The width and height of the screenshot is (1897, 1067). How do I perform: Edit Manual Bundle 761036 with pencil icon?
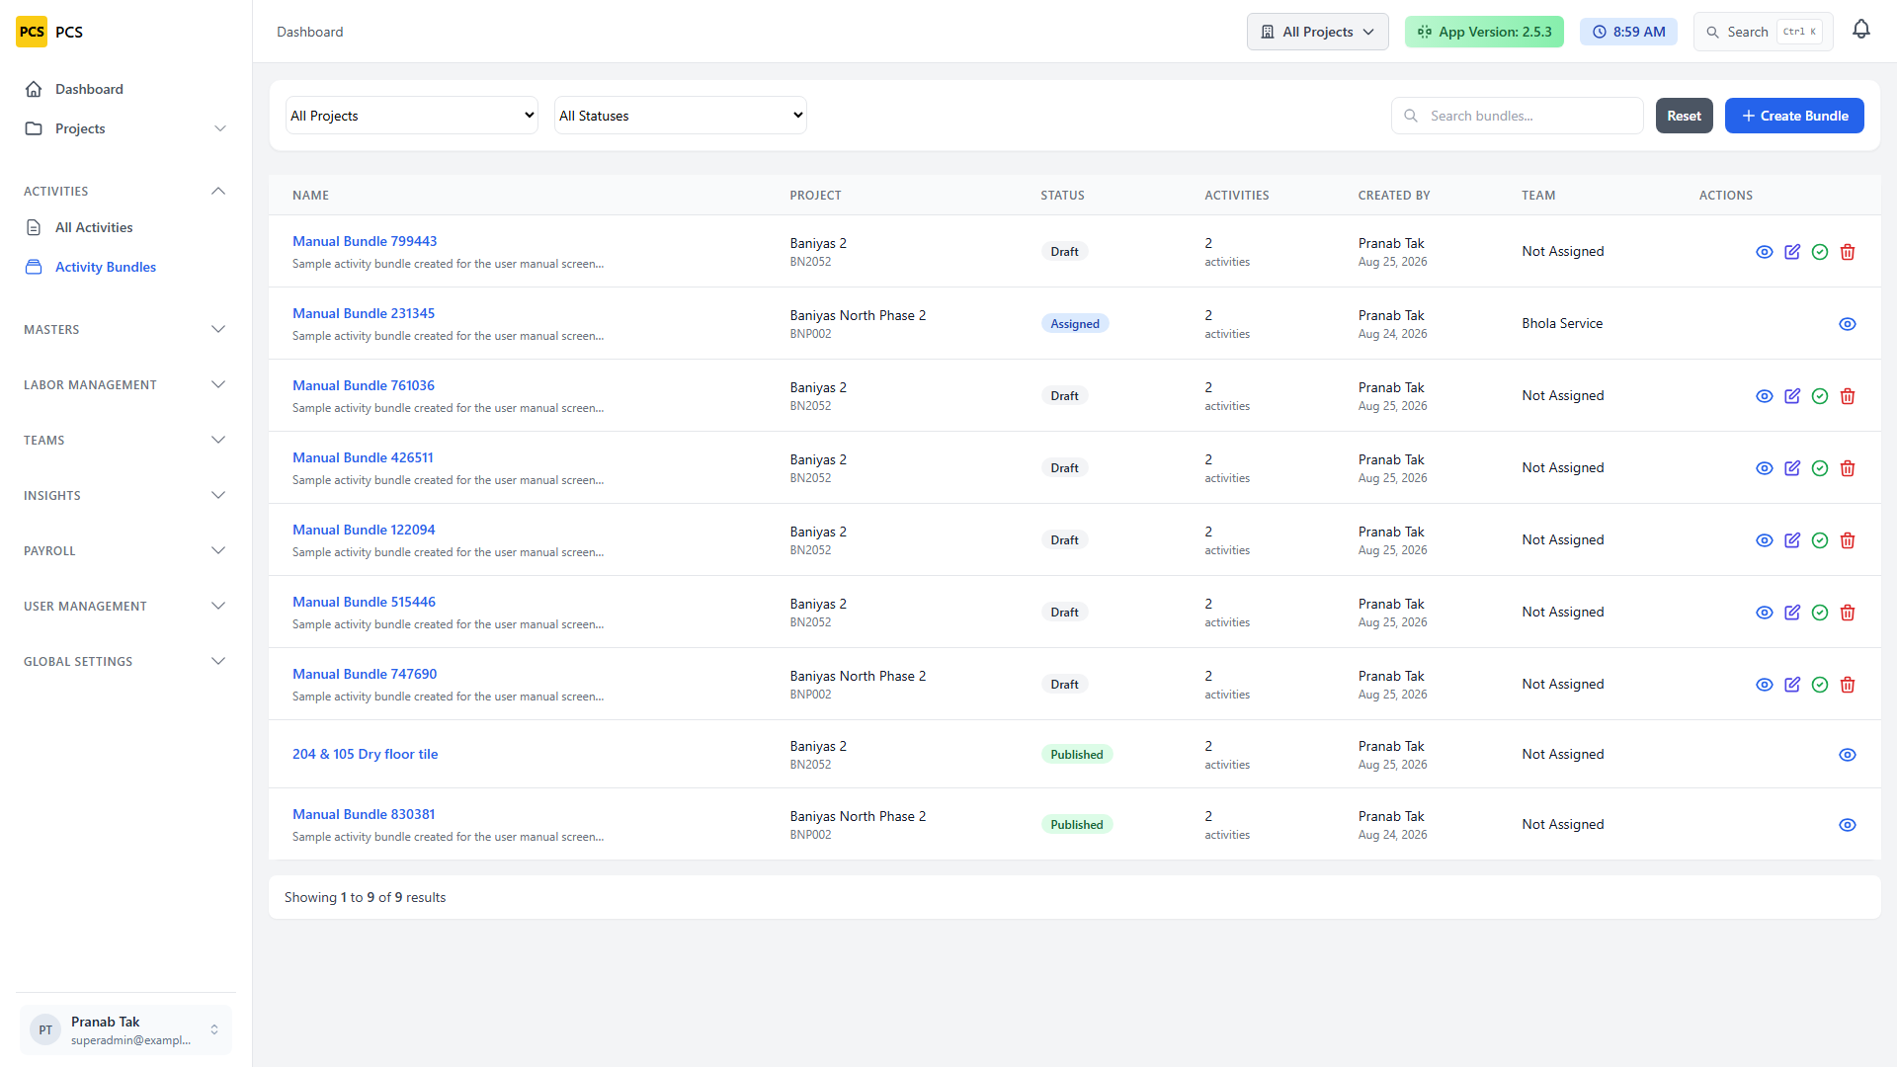(1792, 396)
